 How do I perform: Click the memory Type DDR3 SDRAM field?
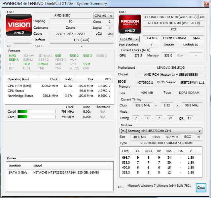coord(189,93)
